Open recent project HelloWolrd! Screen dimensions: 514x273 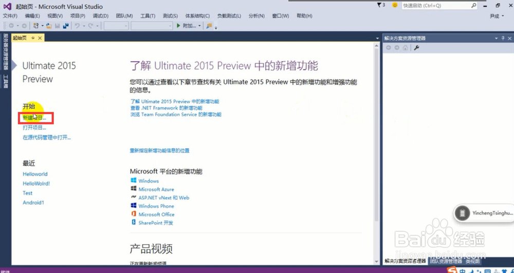click(36, 184)
